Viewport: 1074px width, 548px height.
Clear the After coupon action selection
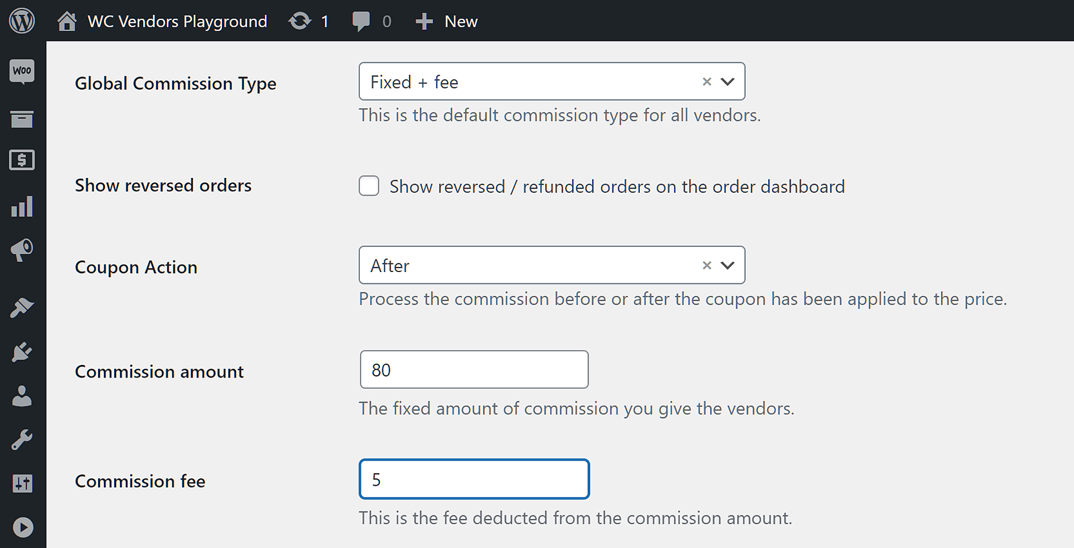tap(707, 265)
